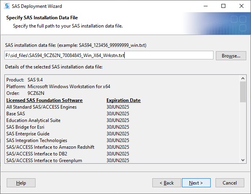251x194 pixels.
Task: Click the Browse... button
Action: point(231,56)
